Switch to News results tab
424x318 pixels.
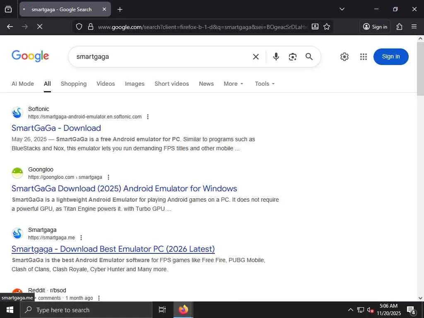point(206,84)
